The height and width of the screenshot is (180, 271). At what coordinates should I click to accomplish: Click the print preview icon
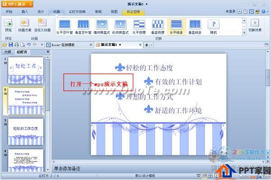[x=23, y=45]
